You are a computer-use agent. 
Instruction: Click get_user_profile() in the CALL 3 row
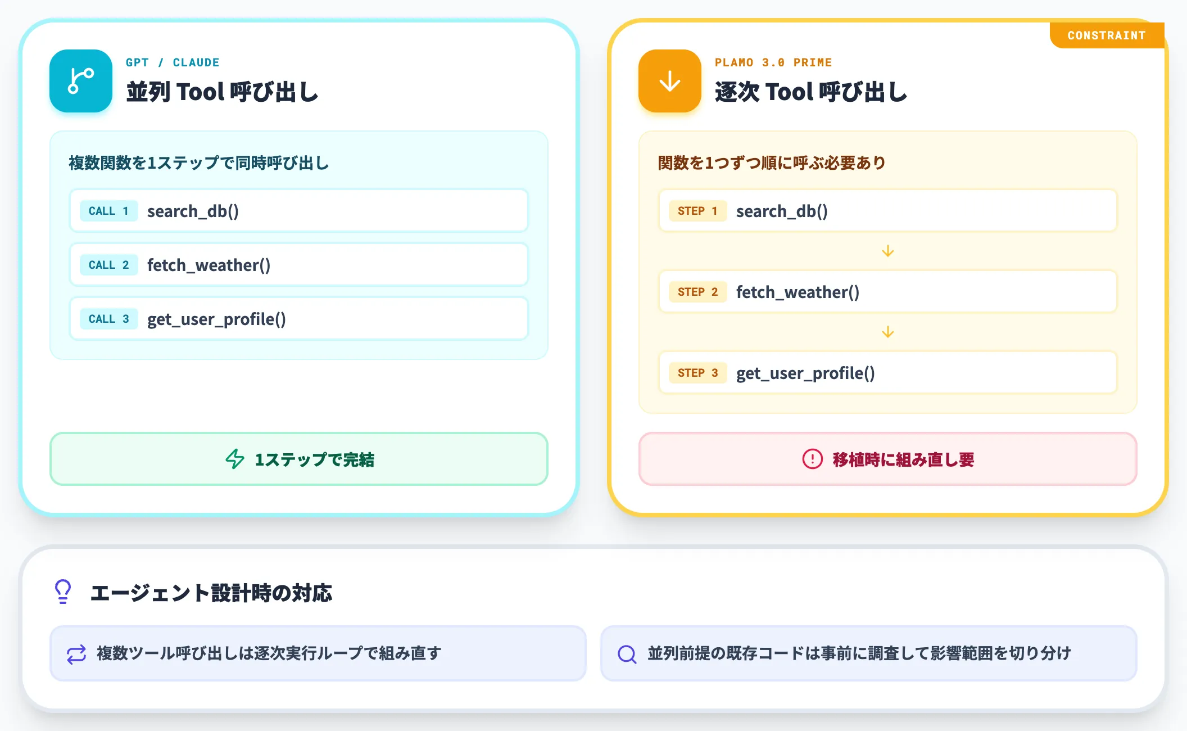(x=217, y=319)
